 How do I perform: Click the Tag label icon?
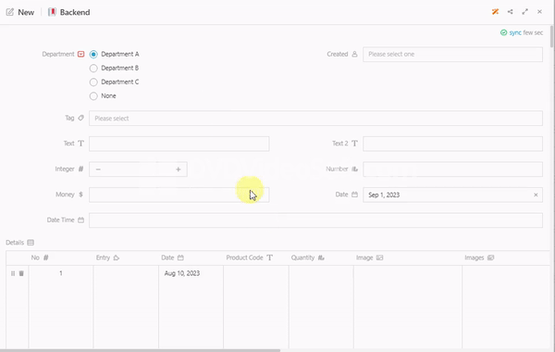coord(81,118)
